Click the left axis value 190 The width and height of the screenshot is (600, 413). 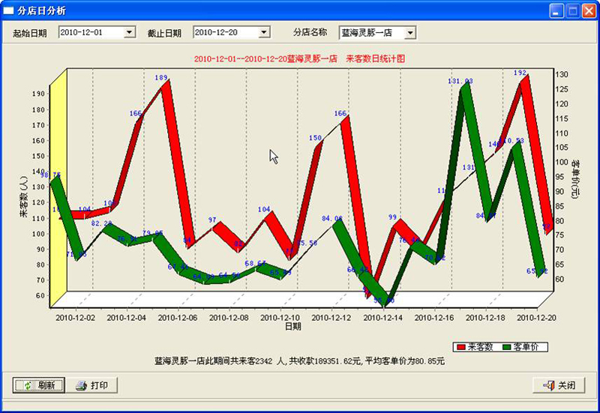(40, 94)
